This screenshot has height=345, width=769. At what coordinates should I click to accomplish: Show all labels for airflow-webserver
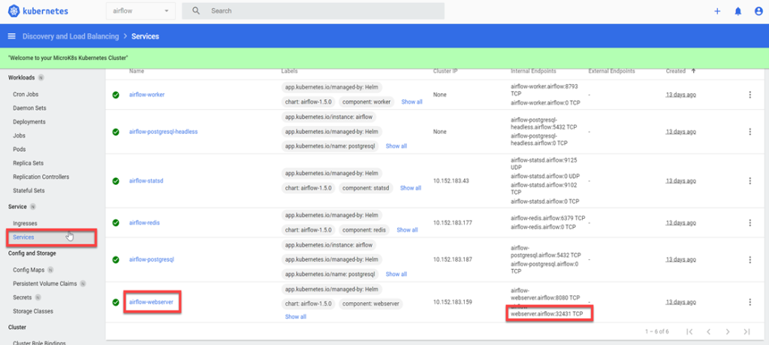point(295,316)
